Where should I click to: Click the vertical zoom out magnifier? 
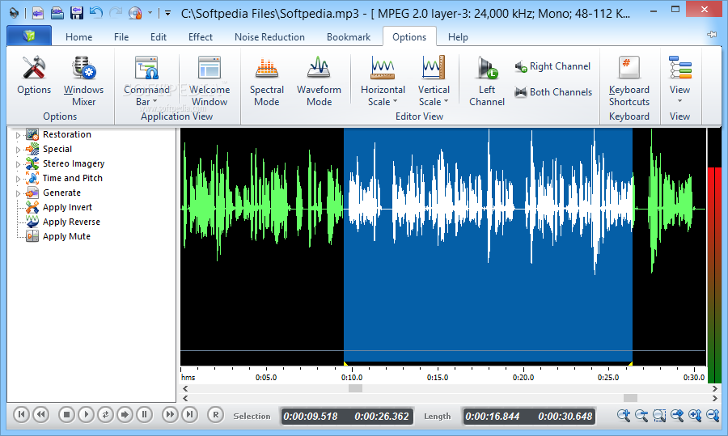click(x=713, y=415)
